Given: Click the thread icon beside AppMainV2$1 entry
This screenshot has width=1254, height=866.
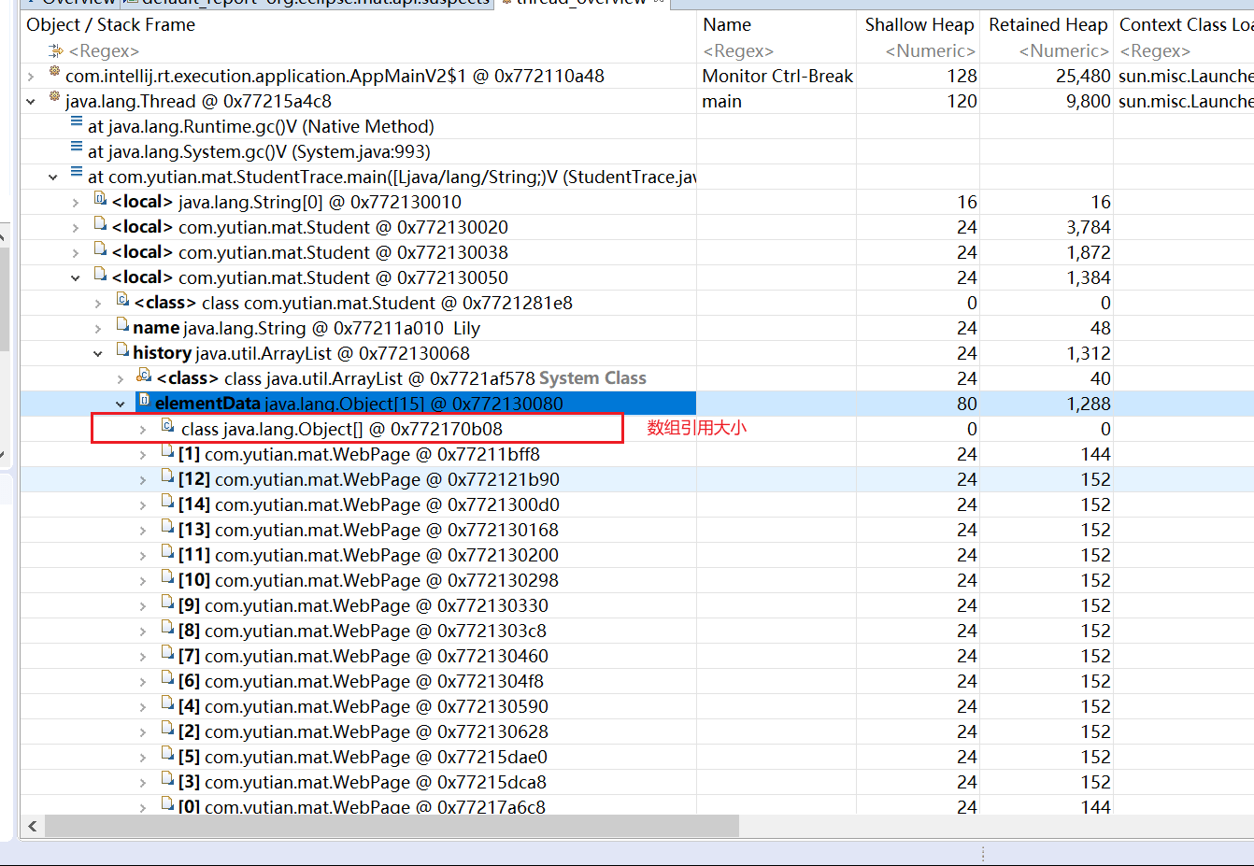Looking at the screenshot, I should tap(54, 72).
